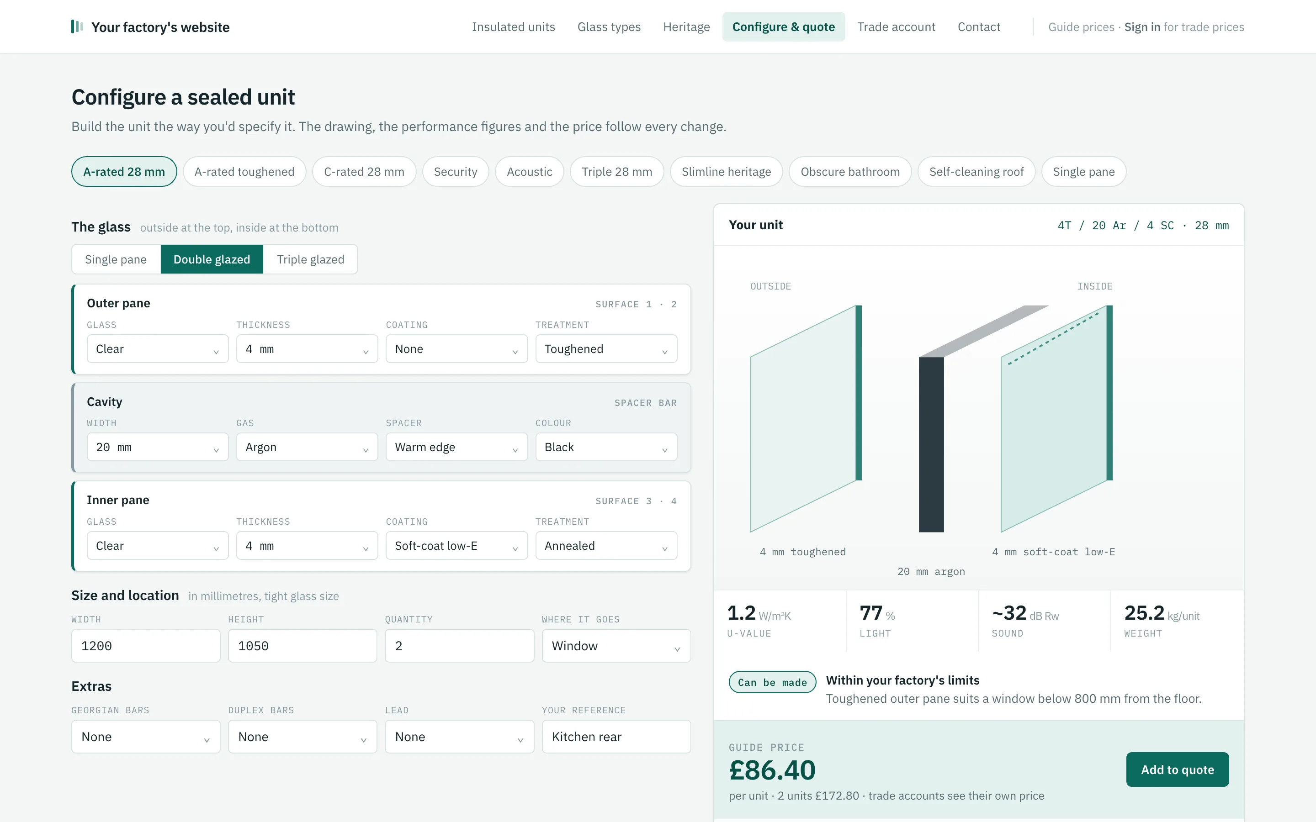
Task: Choose the Triple 28 mm preset
Action: point(617,172)
